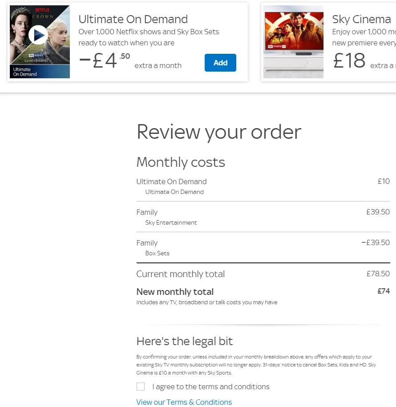Click the 'Includes any TV, broadband or talk costs' note

207,302
